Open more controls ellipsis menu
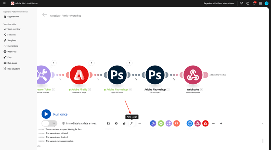This screenshot has width=271, height=150. [140, 123]
